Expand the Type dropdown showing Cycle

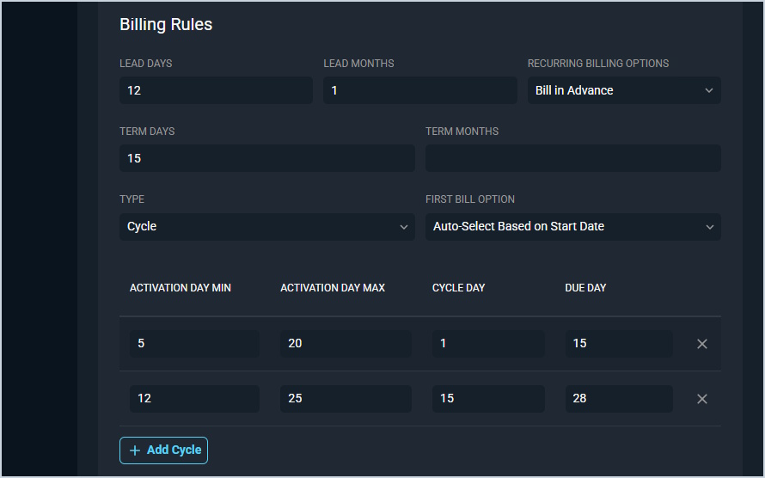coord(266,227)
